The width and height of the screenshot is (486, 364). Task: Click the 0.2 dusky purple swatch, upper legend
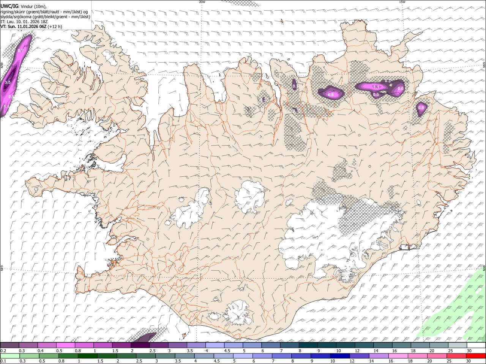[x=9, y=345]
